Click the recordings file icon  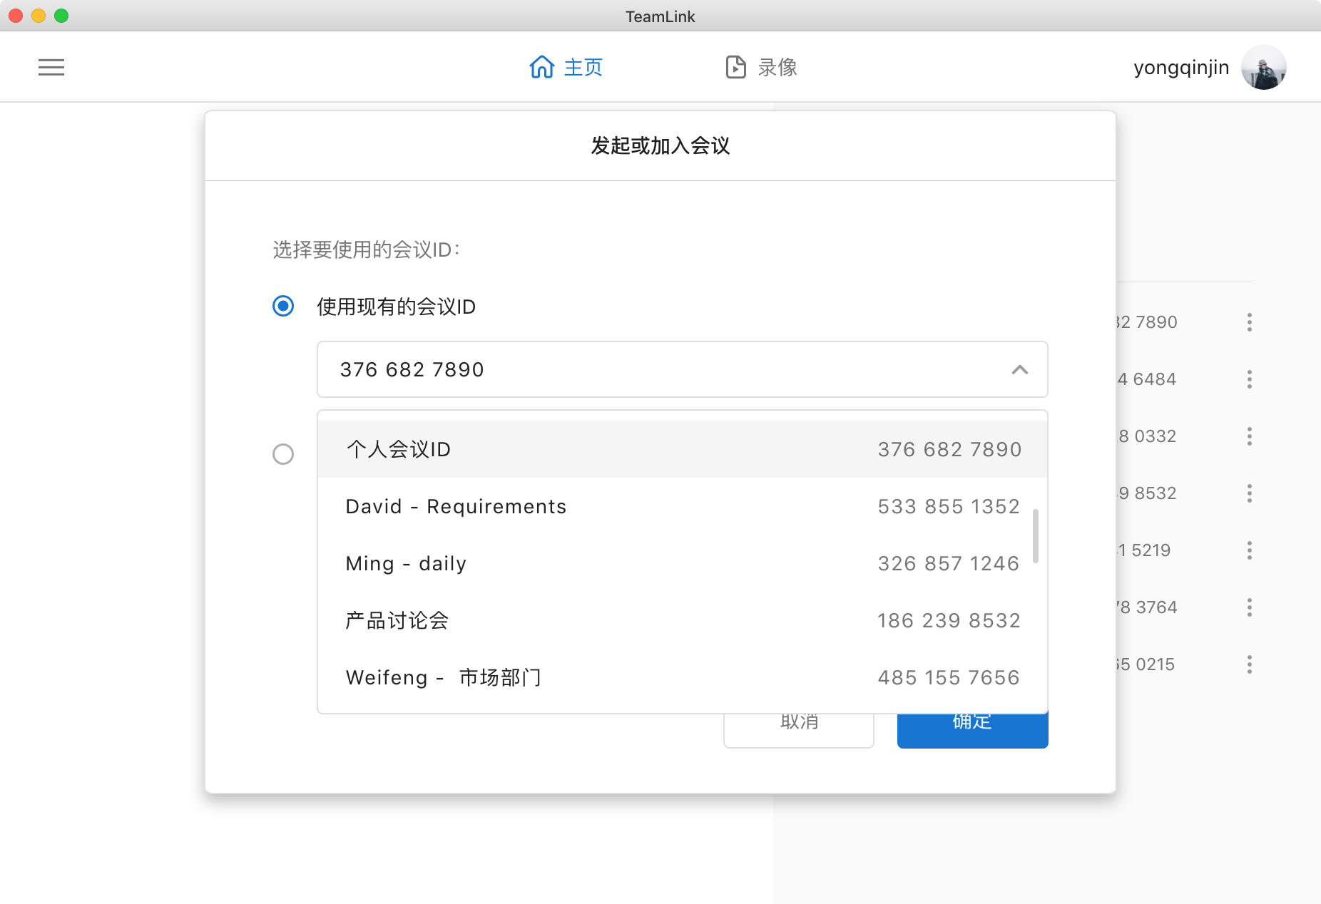pos(735,67)
